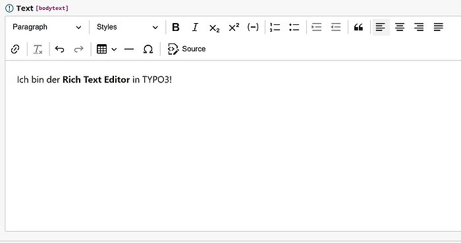The height and width of the screenshot is (243, 461).
Task: Insert numbered list
Action: point(275,27)
